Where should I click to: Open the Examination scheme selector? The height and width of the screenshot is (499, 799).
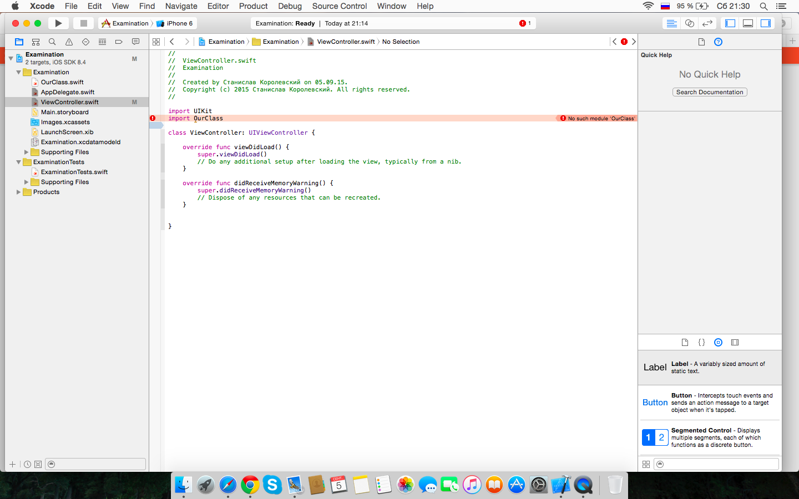click(125, 23)
